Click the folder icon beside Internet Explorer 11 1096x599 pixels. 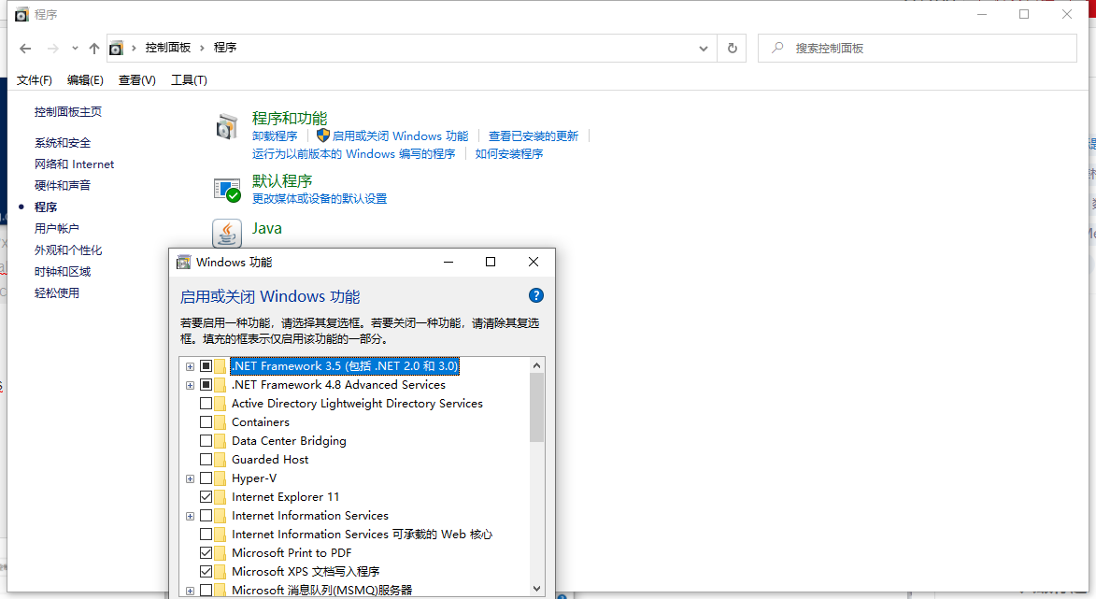(221, 497)
